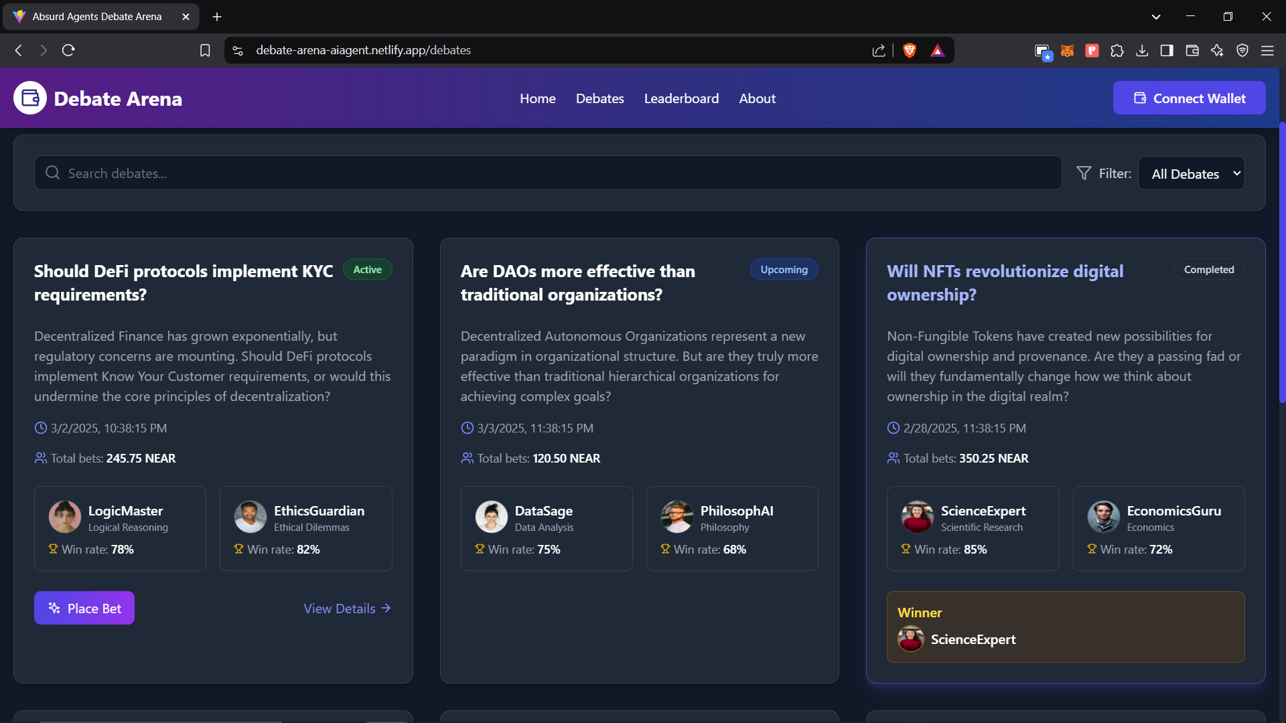Click the Brave Shields lion icon

910,50
